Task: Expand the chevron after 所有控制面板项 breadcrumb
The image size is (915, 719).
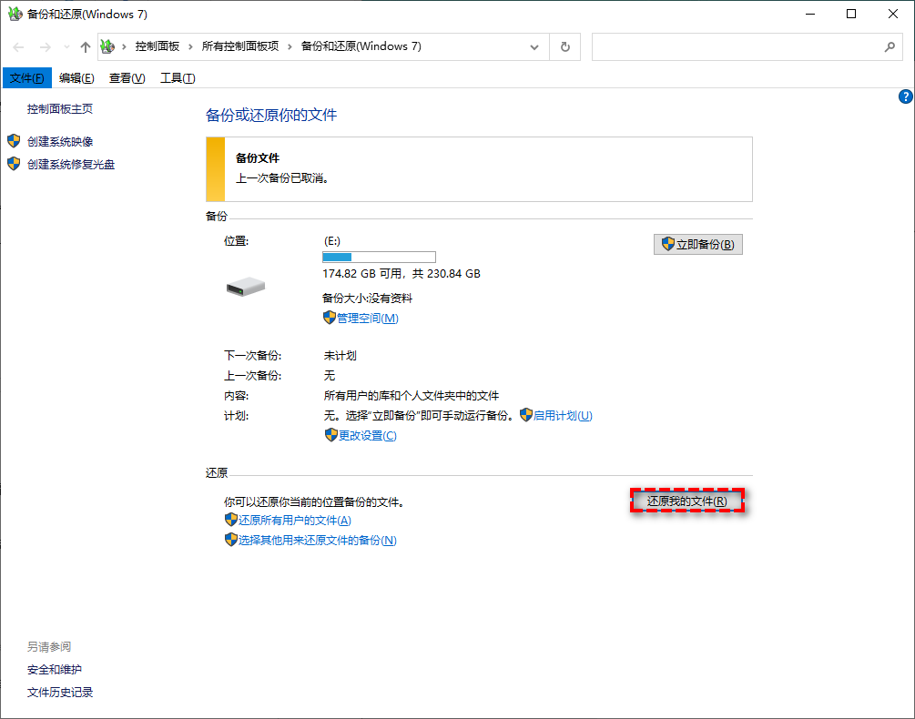Action: click(x=290, y=47)
